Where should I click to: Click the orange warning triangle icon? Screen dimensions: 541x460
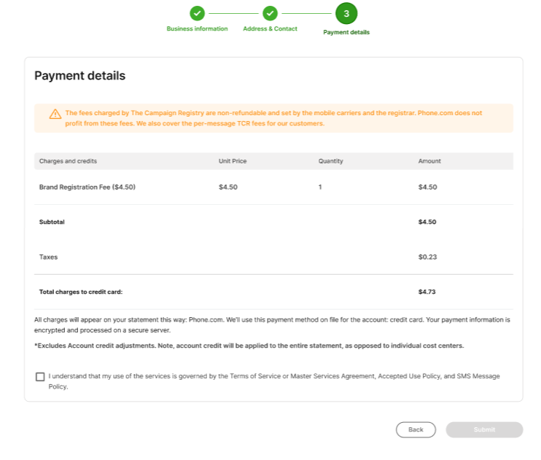55,114
